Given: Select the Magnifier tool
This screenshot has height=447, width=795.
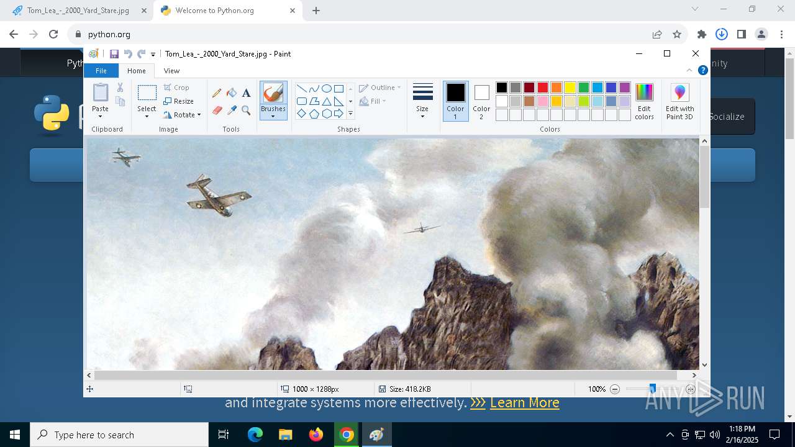Looking at the screenshot, I should coord(246,110).
